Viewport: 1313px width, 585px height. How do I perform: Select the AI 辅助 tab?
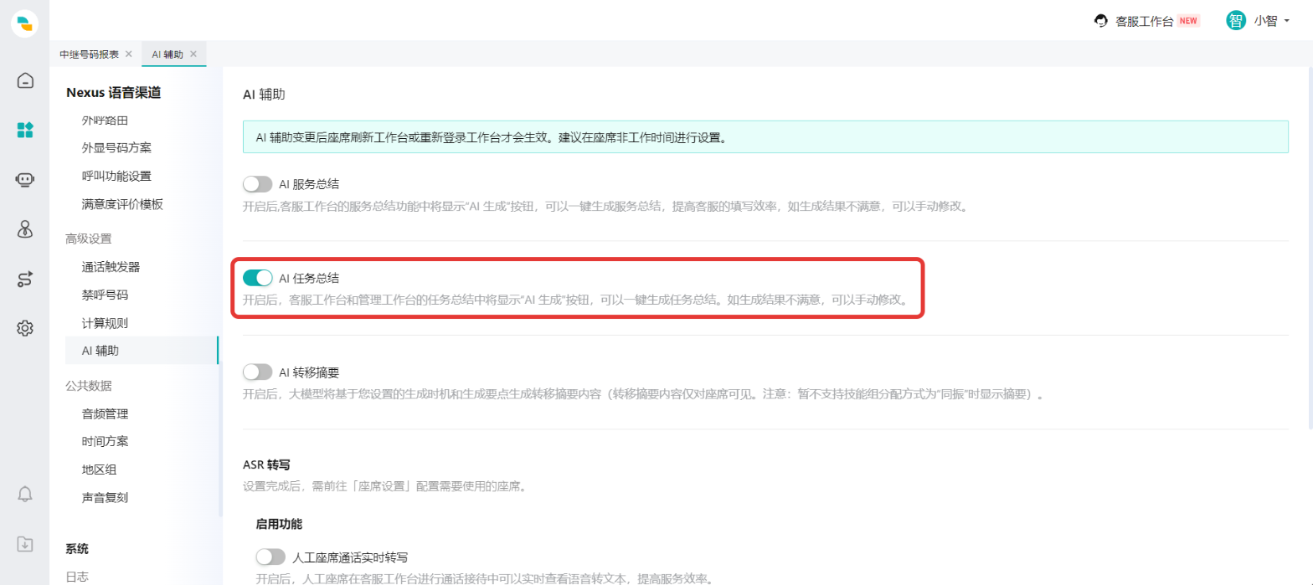167,54
